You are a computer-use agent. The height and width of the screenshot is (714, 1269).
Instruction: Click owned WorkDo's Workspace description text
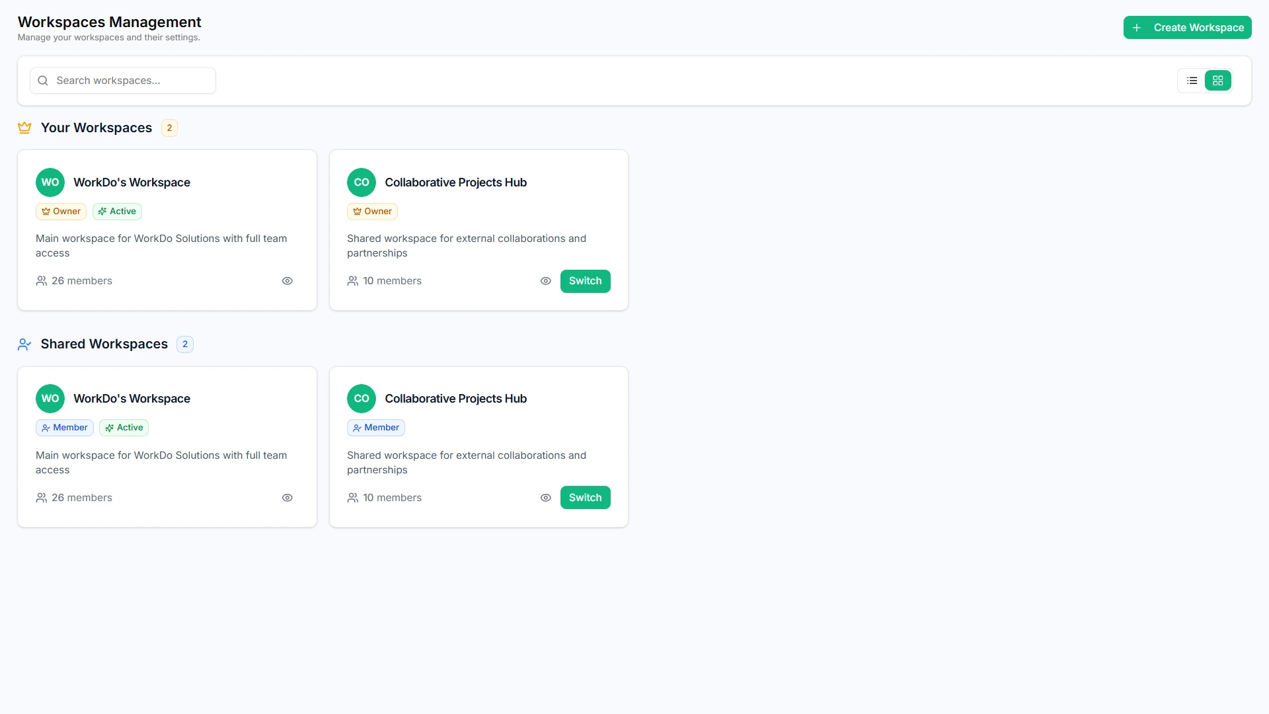tap(161, 246)
